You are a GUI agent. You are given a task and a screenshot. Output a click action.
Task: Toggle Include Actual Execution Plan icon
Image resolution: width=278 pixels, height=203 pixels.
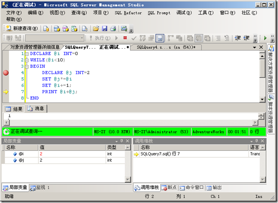[171, 38]
